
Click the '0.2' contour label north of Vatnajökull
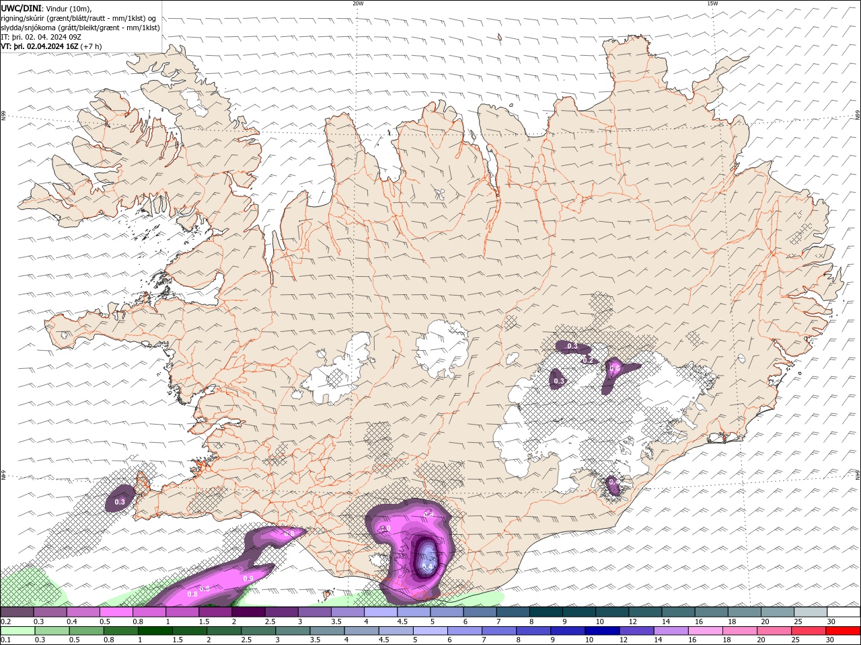tap(588, 360)
